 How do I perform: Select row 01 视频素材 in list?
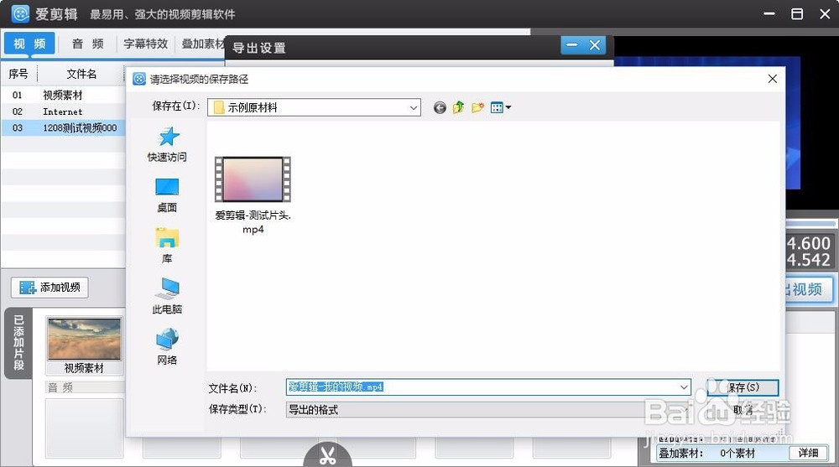tap(63, 96)
